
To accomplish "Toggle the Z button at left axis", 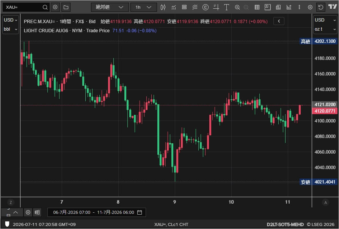I will 11,202.
